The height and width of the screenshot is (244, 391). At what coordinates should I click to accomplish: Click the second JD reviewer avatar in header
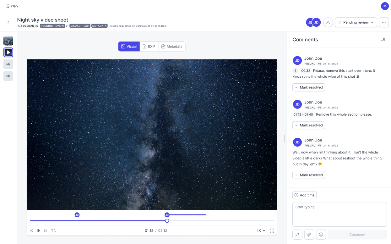click(x=317, y=22)
